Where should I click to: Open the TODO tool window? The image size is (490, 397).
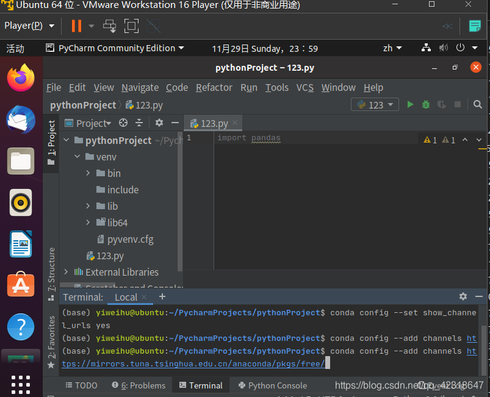[x=82, y=385]
